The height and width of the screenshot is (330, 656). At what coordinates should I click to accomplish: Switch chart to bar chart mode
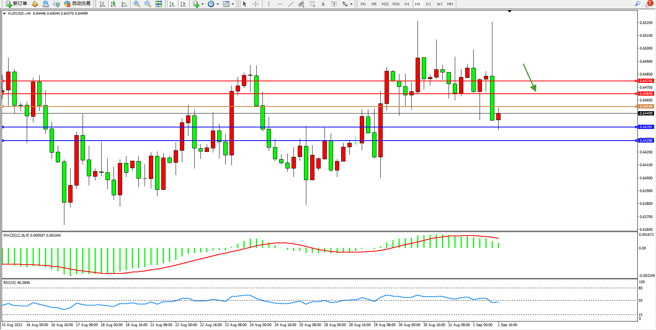102,4
